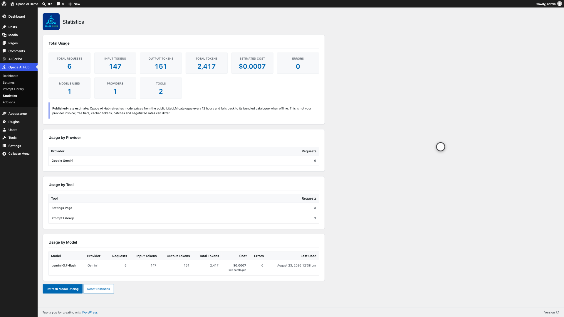564x317 pixels.
Task: Click the Prompt Library tool row
Action: (x=184, y=218)
